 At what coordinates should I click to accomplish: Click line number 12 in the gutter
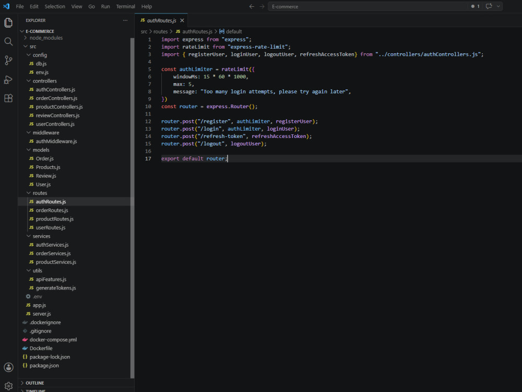click(x=148, y=121)
